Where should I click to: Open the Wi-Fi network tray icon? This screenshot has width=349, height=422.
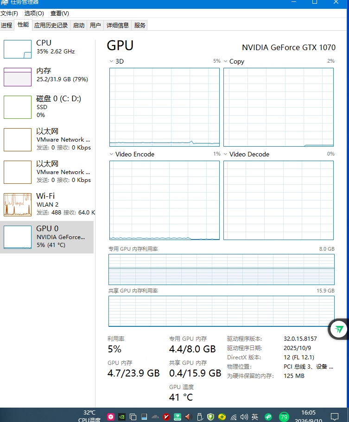234,417
